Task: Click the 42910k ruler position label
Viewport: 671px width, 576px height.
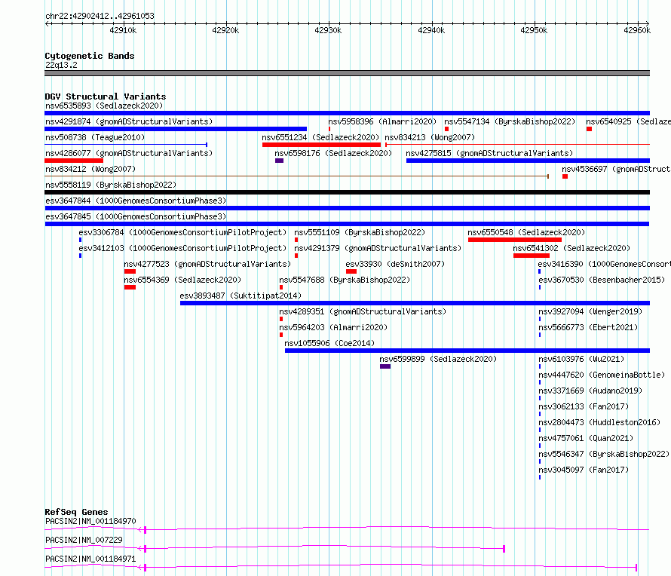Action: click(x=123, y=30)
